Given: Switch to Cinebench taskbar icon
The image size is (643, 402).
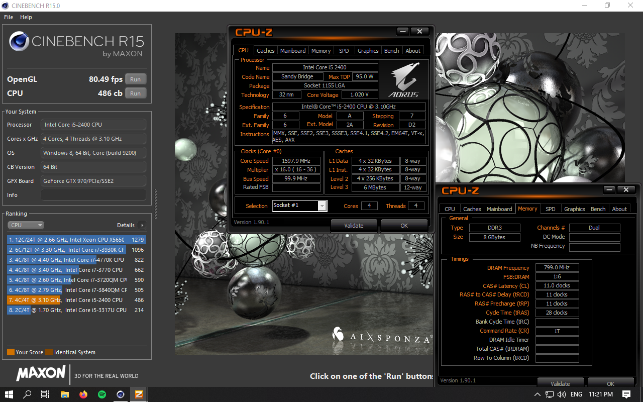Looking at the screenshot, I should 121,394.
